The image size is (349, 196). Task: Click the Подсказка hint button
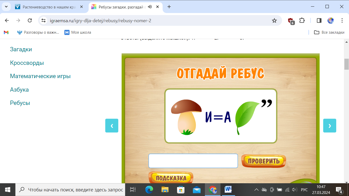[x=171, y=178]
